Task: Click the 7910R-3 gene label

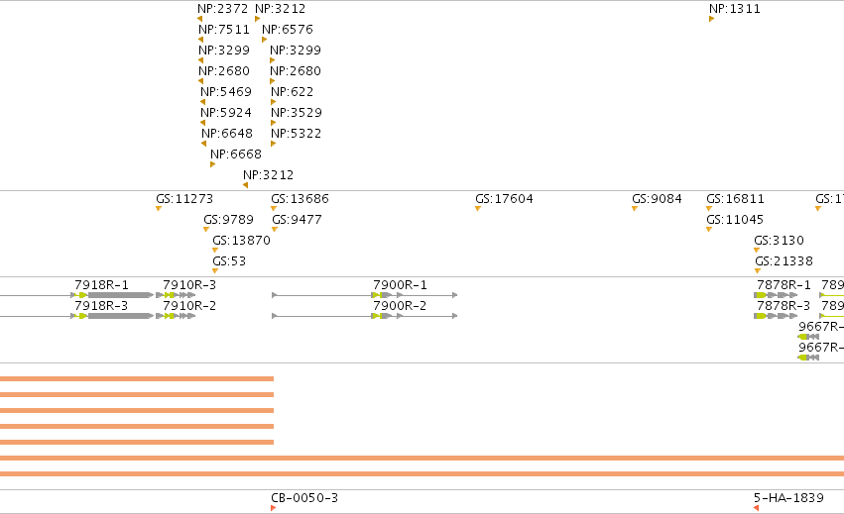Action: 189,285
